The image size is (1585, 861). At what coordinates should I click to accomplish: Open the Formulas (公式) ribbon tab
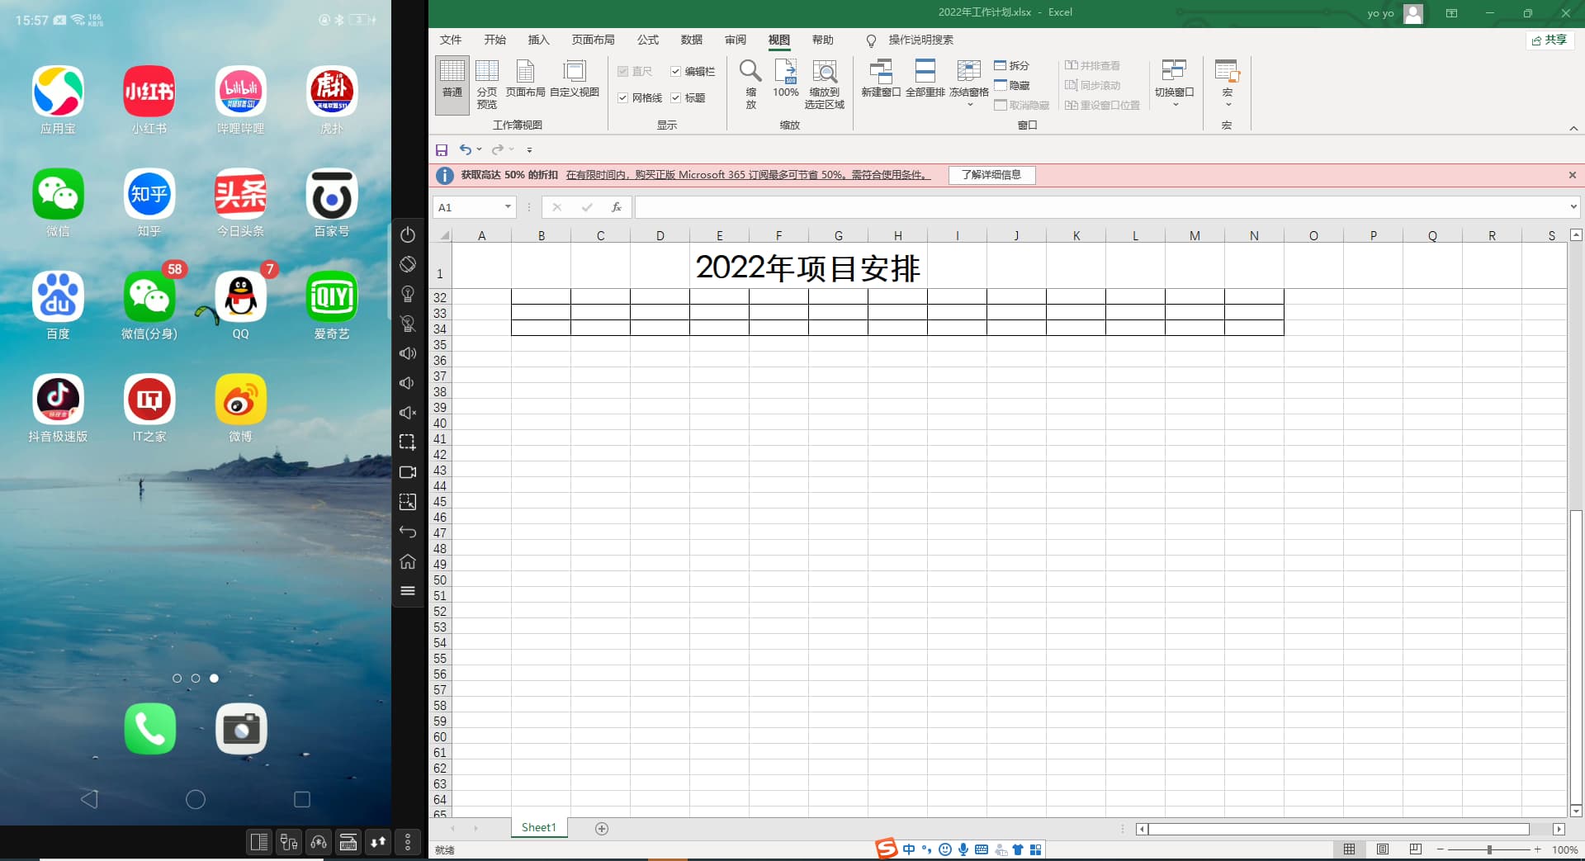647,40
